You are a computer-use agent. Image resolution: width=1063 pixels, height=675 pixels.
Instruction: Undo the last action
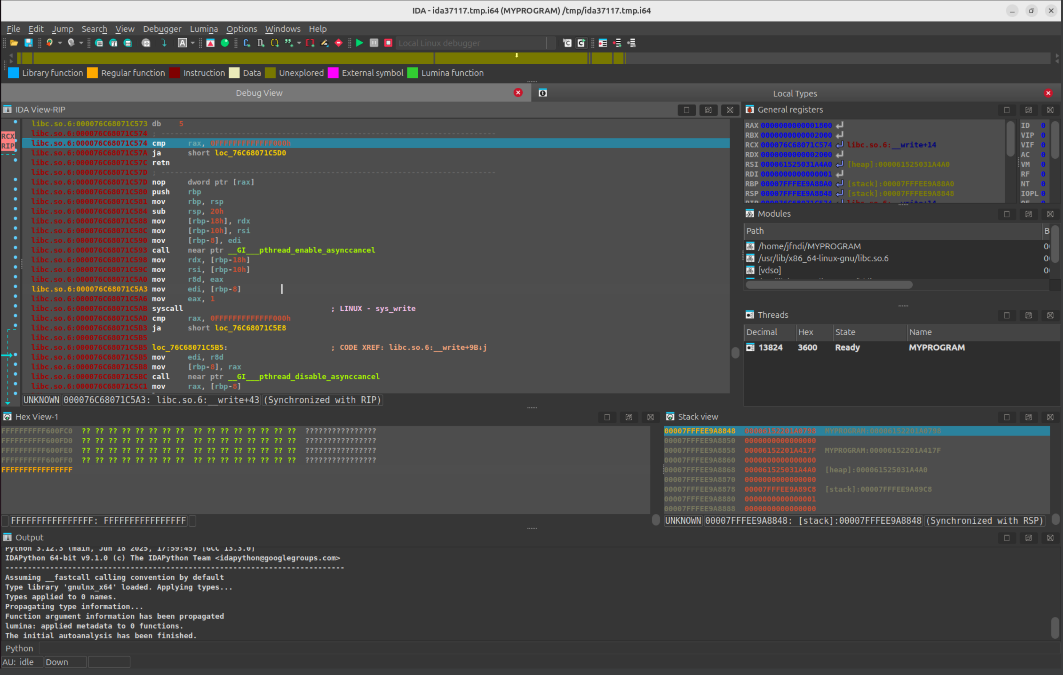pyautogui.click(x=50, y=43)
